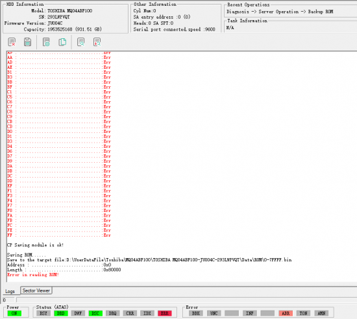Click the AMN error indicator
The height and width of the screenshot is (319, 357).
point(321,313)
